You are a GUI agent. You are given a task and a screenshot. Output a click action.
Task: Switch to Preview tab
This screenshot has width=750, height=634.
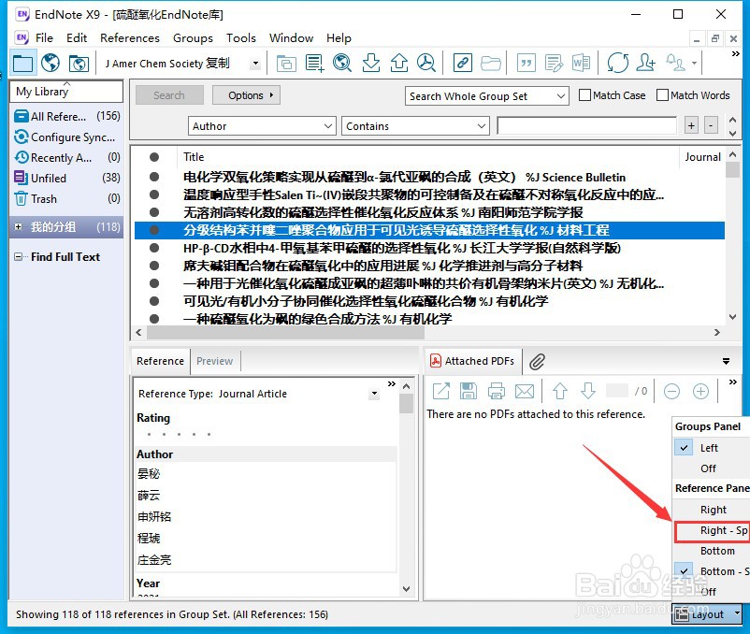coord(214,361)
